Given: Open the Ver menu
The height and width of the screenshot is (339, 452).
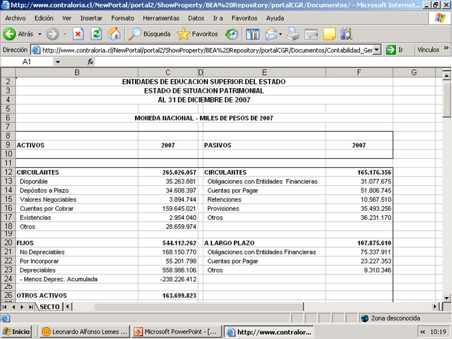Looking at the screenshot, I should (66, 18).
